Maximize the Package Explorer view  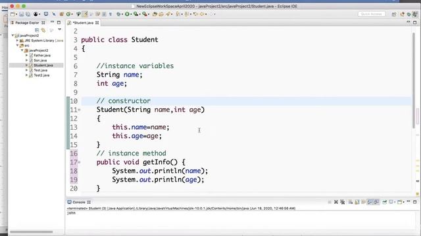[59, 22]
